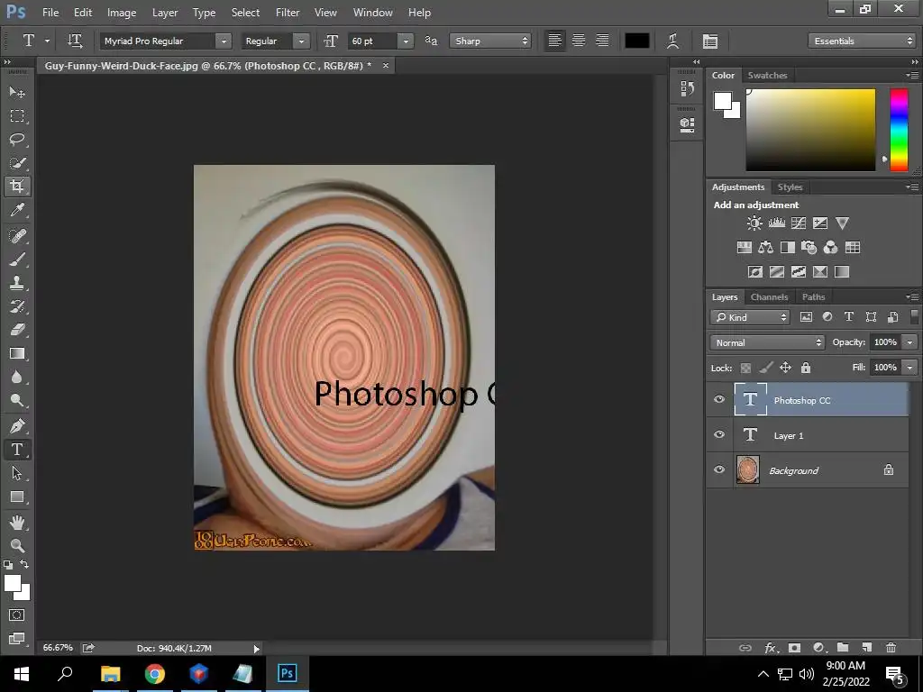Right align text
The width and height of the screenshot is (923, 692).
[x=602, y=41]
